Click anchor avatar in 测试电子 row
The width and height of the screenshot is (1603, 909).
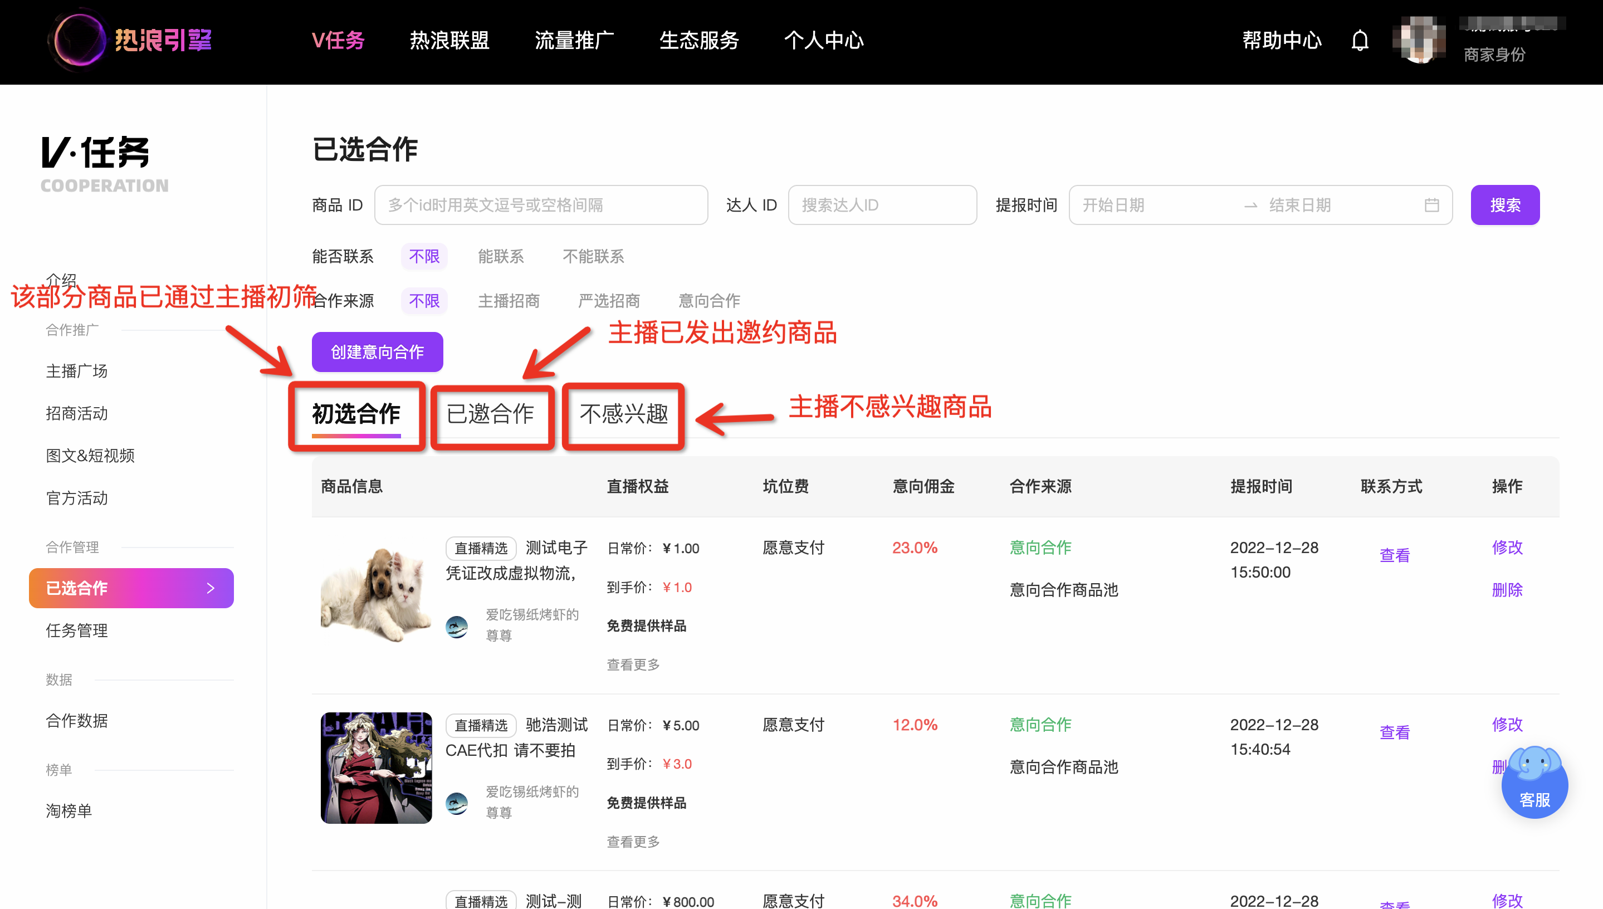tap(457, 626)
